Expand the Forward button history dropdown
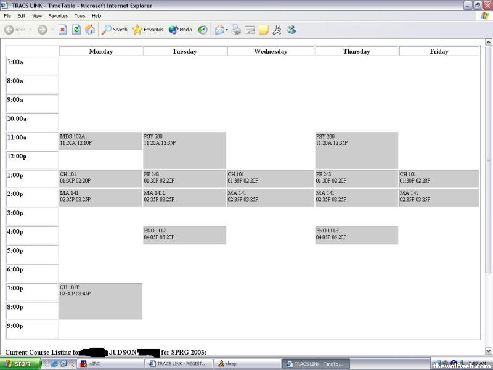This screenshot has width=493, height=370. pyautogui.click(x=52, y=30)
